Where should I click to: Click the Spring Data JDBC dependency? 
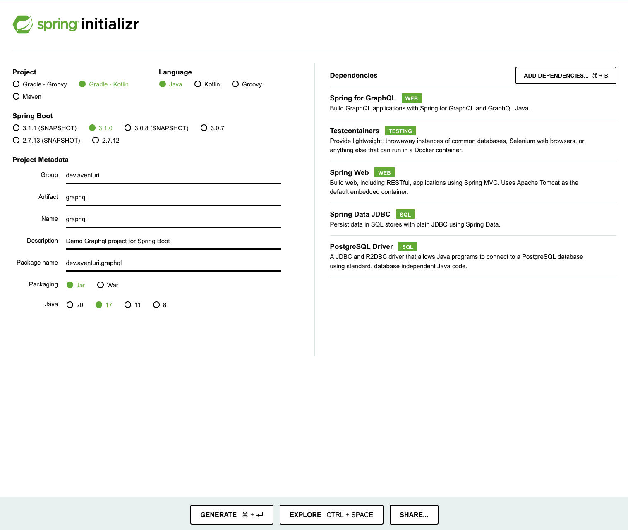coord(473,219)
